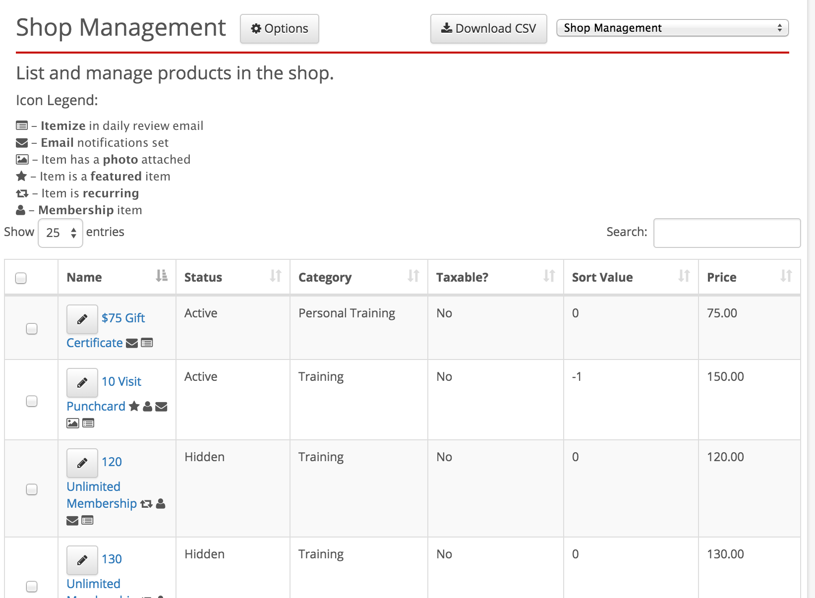This screenshot has width=815, height=598.
Task: Enable the checkbox for 120 Unlimited Membership row
Action: click(x=31, y=489)
